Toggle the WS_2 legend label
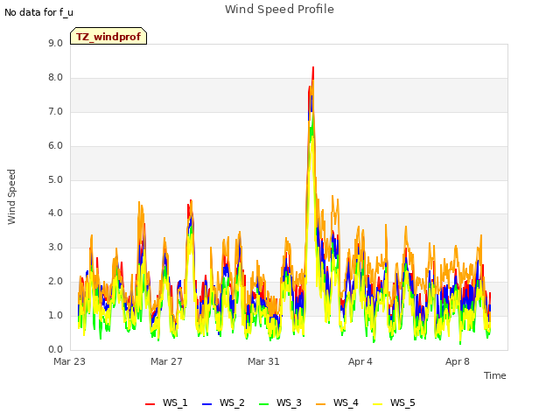The image size is (560, 420). pyautogui.click(x=232, y=402)
